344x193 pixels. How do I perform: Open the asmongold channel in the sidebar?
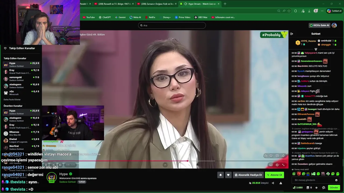pyautogui.click(x=21, y=79)
